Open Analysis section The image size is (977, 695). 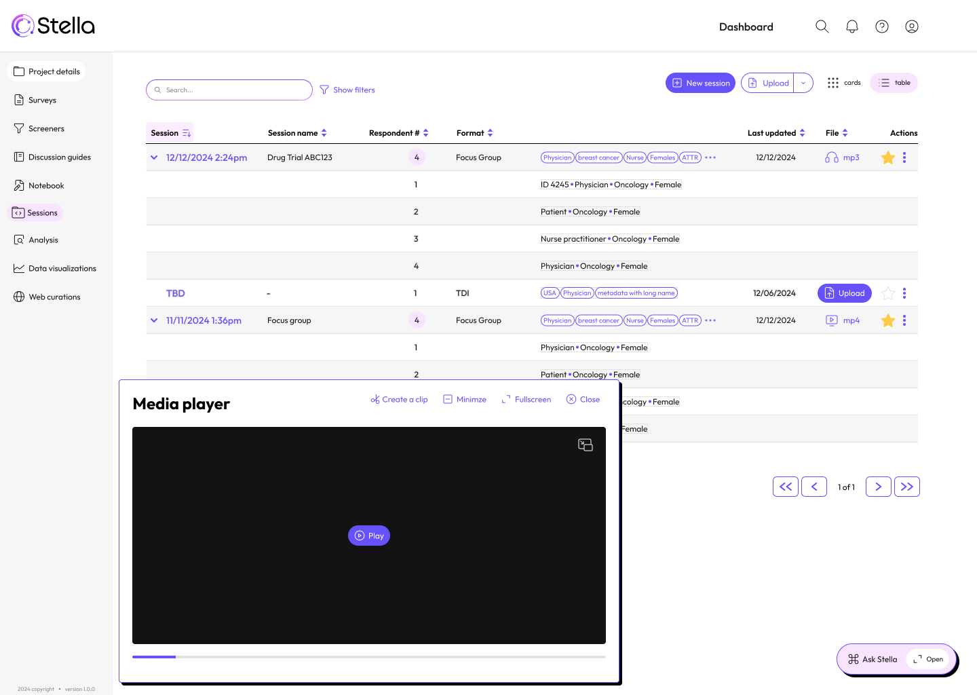(36, 240)
